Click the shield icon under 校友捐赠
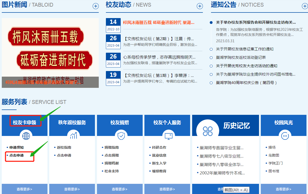This screenshot has height=194, width=308. point(121,136)
